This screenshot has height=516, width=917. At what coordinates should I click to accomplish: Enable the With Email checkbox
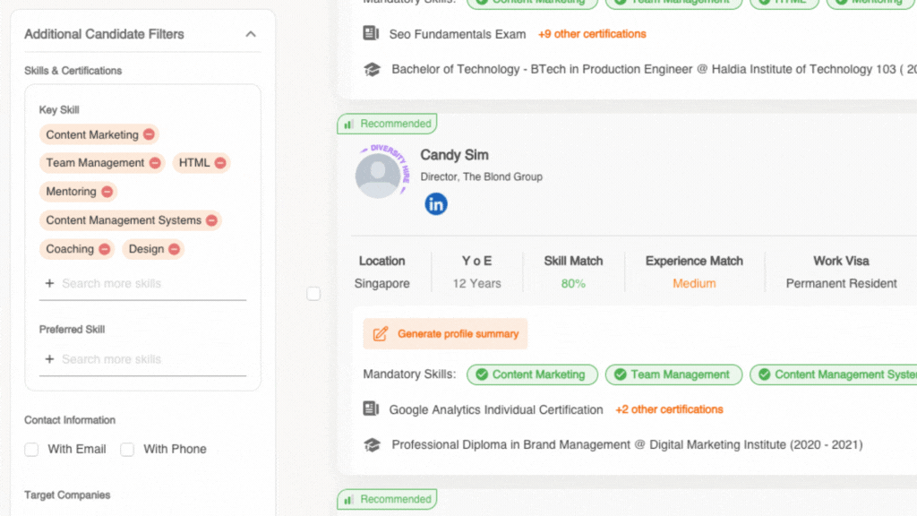tap(31, 450)
